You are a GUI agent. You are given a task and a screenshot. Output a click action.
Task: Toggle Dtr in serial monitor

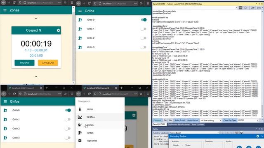click(165, 120)
